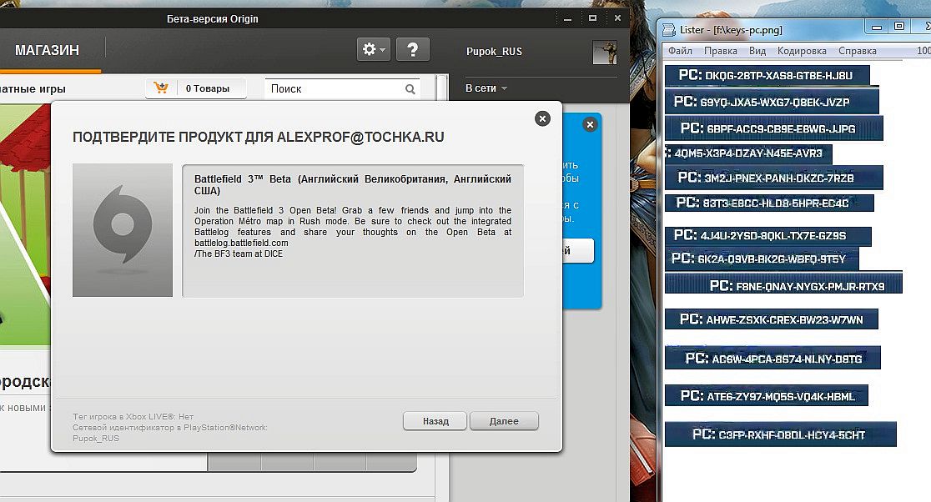Switch to the МАГАЗИН tab
This screenshot has height=502, width=931.
click(x=47, y=50)
